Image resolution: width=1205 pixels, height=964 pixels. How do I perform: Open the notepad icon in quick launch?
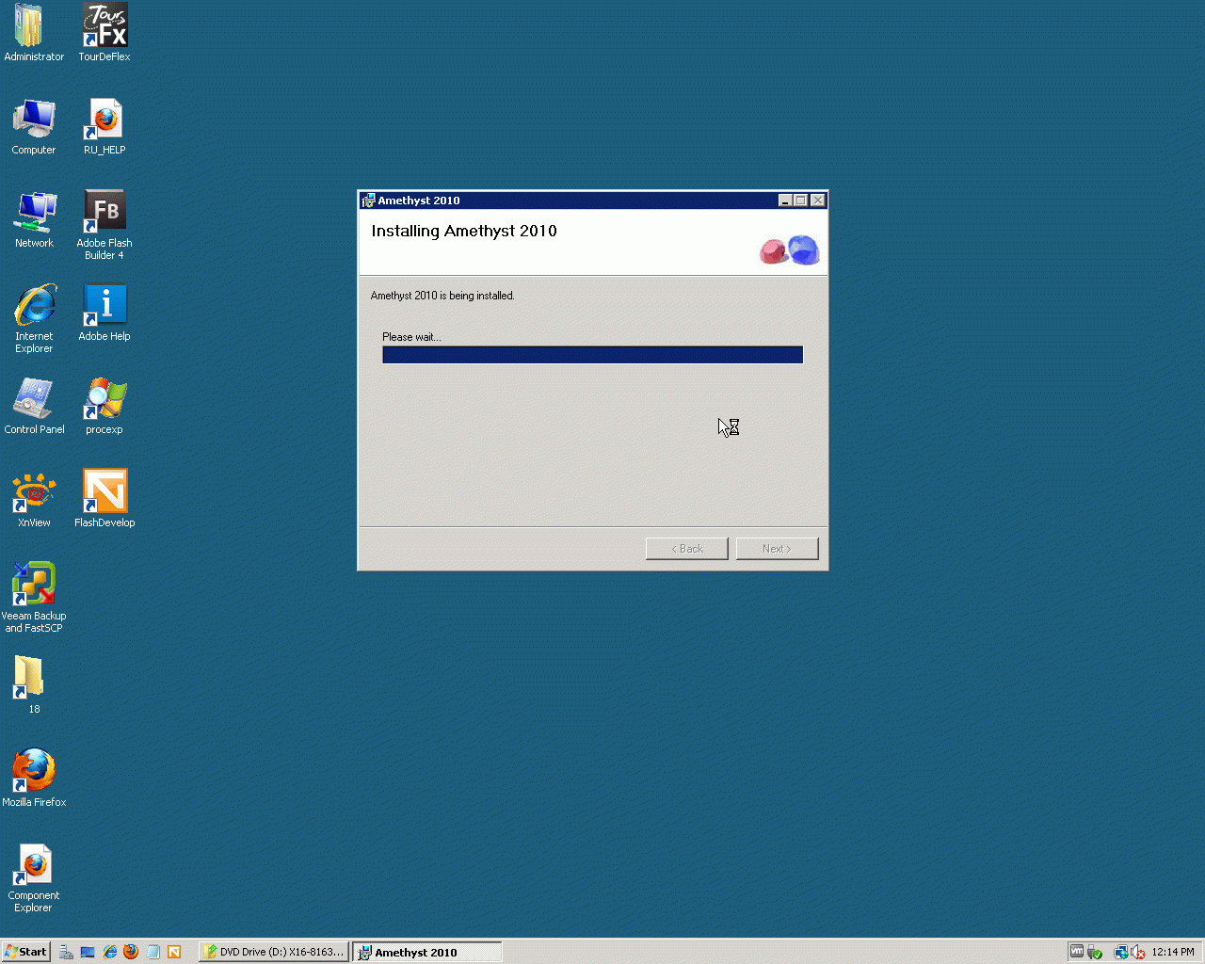point(153,952)
